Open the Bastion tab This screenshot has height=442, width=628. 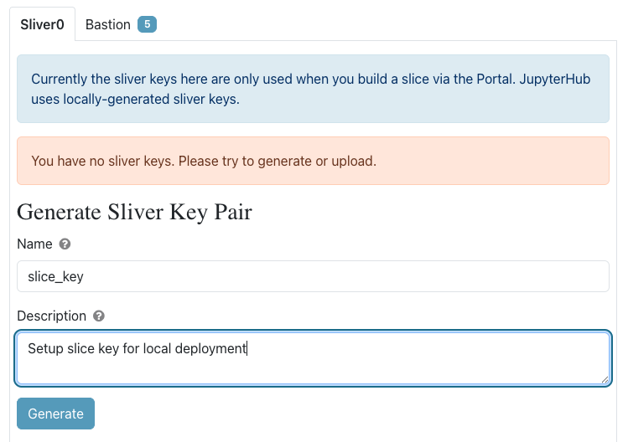click(108, 24)
